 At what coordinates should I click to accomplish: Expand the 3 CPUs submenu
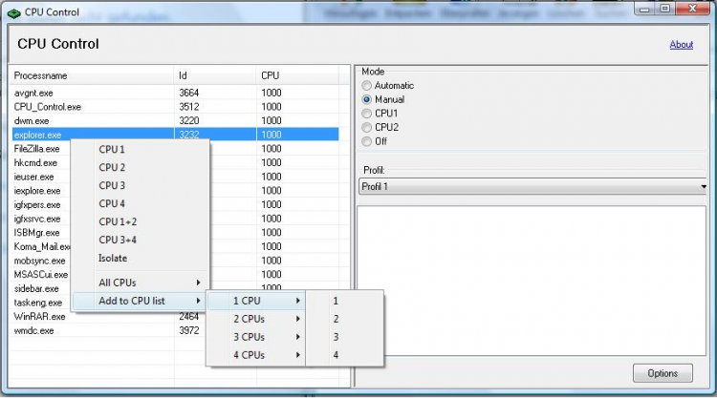(256, 337)
